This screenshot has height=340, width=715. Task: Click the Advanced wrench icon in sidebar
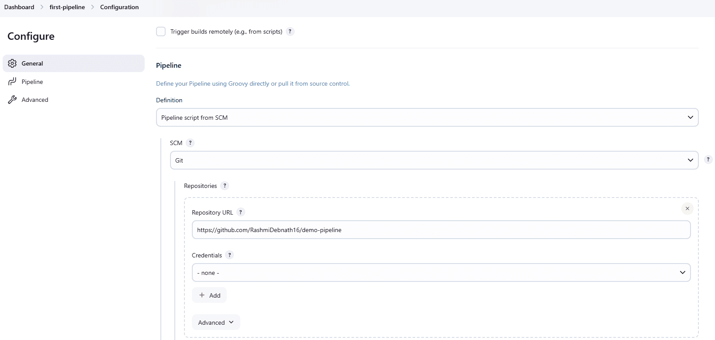pos(12,100)
